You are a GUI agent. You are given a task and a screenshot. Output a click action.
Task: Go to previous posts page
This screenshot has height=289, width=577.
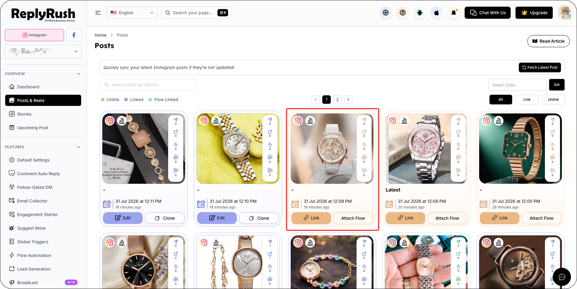316,100
